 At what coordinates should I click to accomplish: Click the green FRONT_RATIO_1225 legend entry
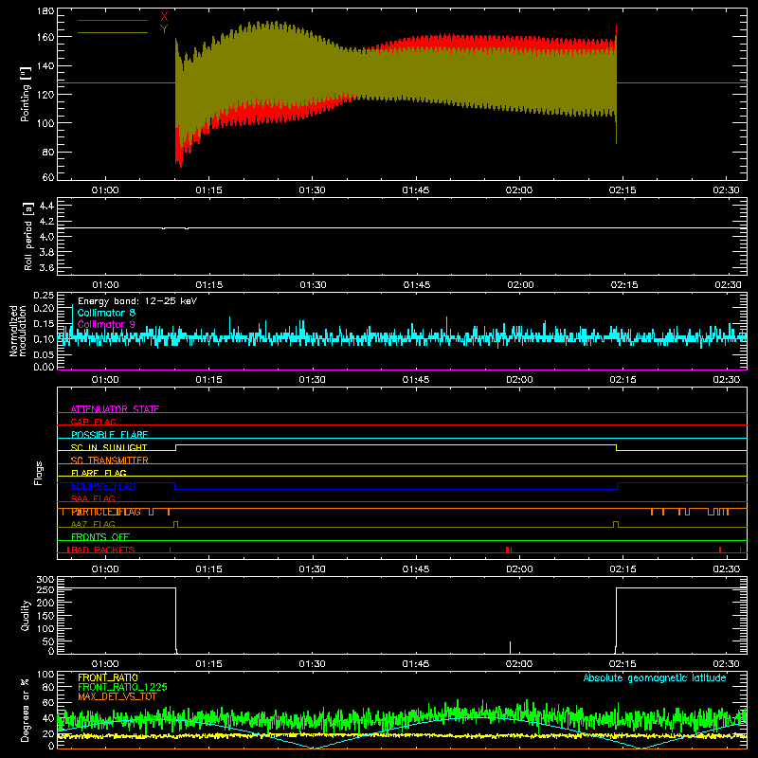122,687
